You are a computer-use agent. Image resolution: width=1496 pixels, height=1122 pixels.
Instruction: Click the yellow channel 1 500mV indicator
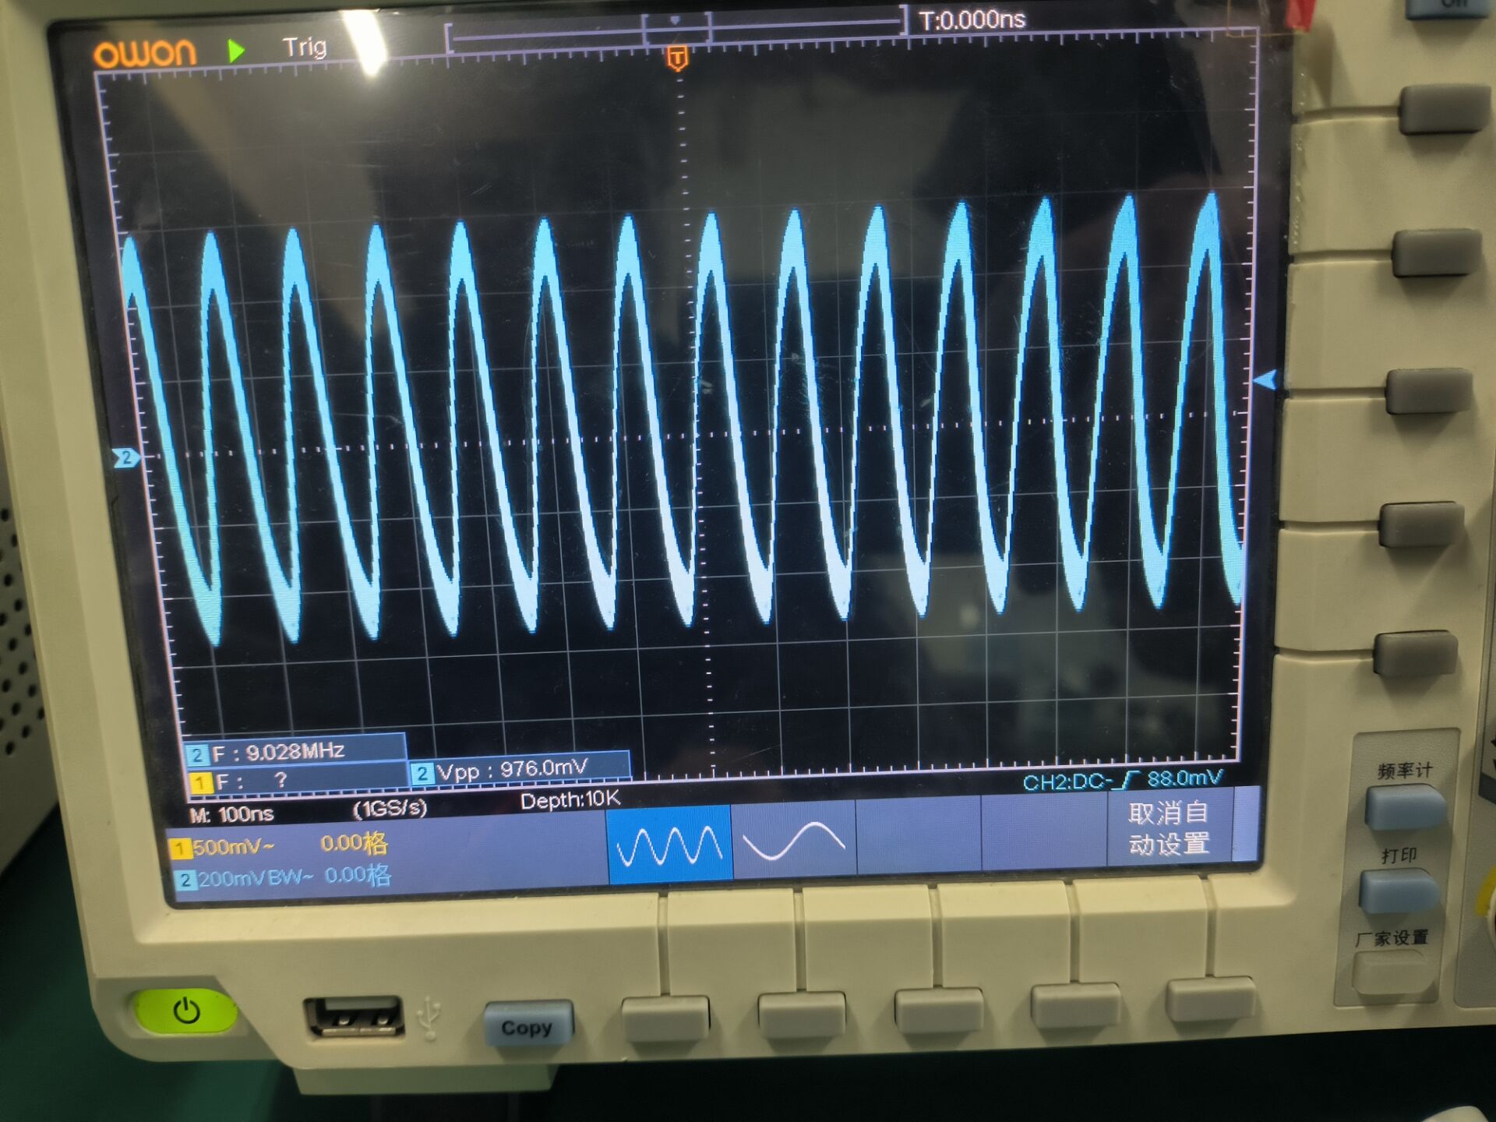226,847
